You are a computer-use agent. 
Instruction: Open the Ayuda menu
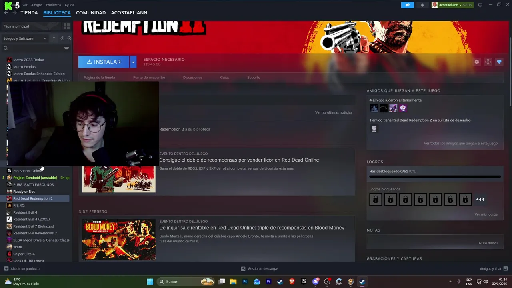[x=69, y=5]
